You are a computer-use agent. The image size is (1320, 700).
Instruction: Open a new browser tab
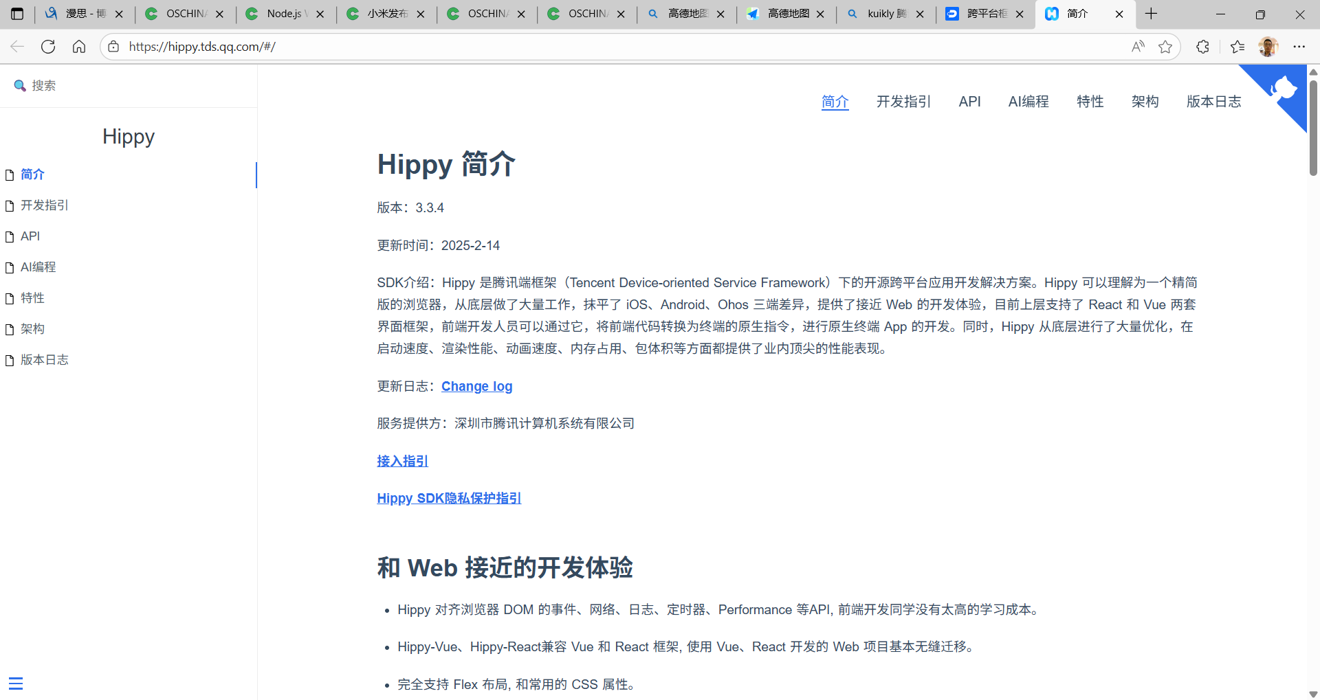tap(1152, 14)
